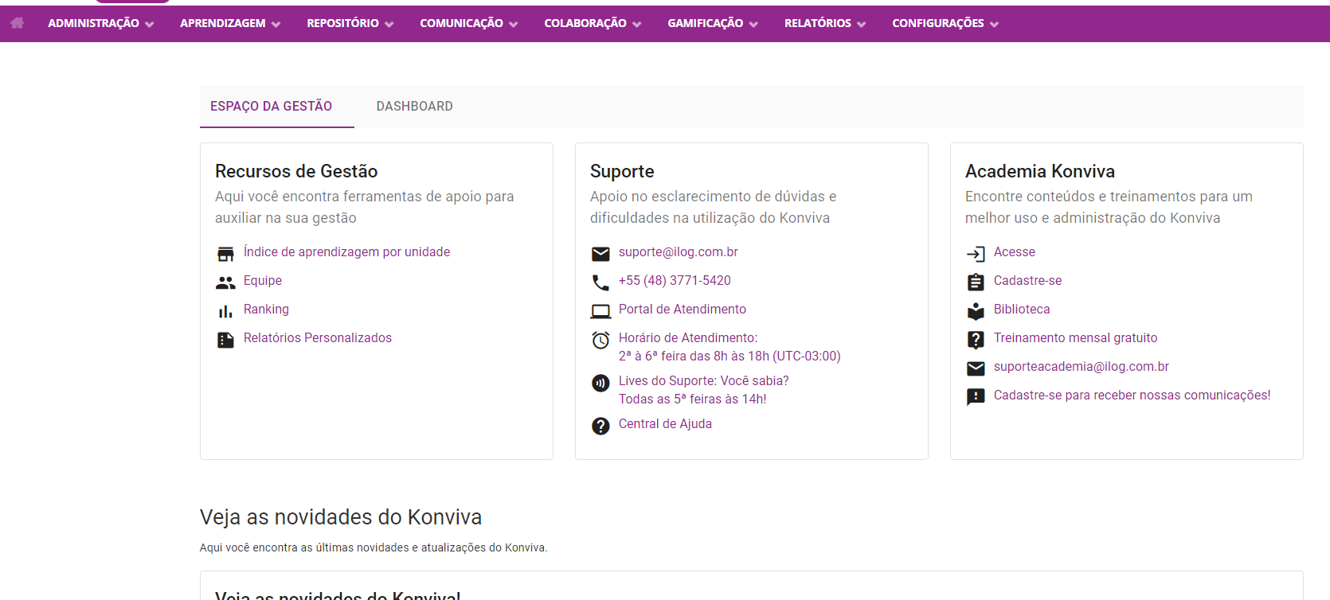Open the Biblioteca link

[x=1022, y=309]
